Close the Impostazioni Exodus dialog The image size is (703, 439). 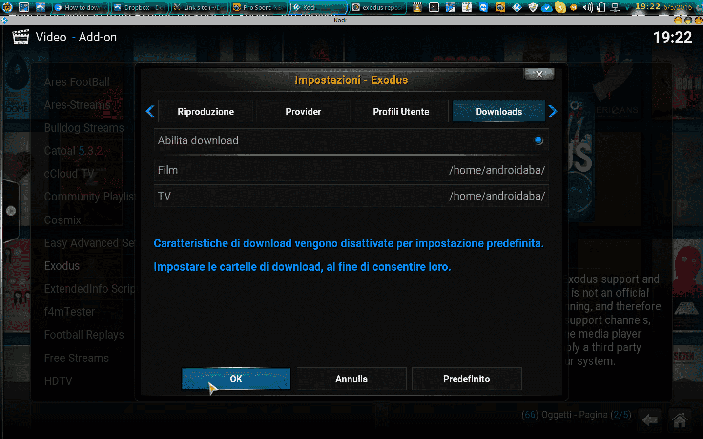[539, 74]
